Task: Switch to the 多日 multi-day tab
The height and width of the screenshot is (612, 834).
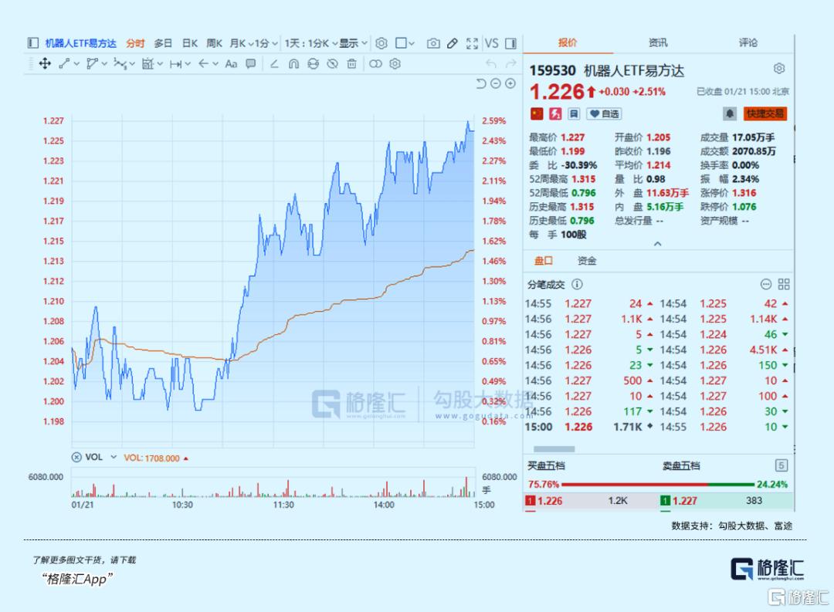Action: [x=163, y=43]
